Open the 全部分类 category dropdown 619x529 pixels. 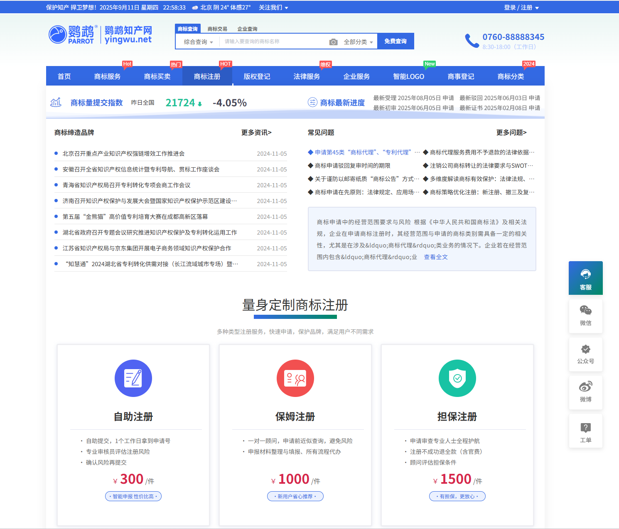click(x=358, y=42)
